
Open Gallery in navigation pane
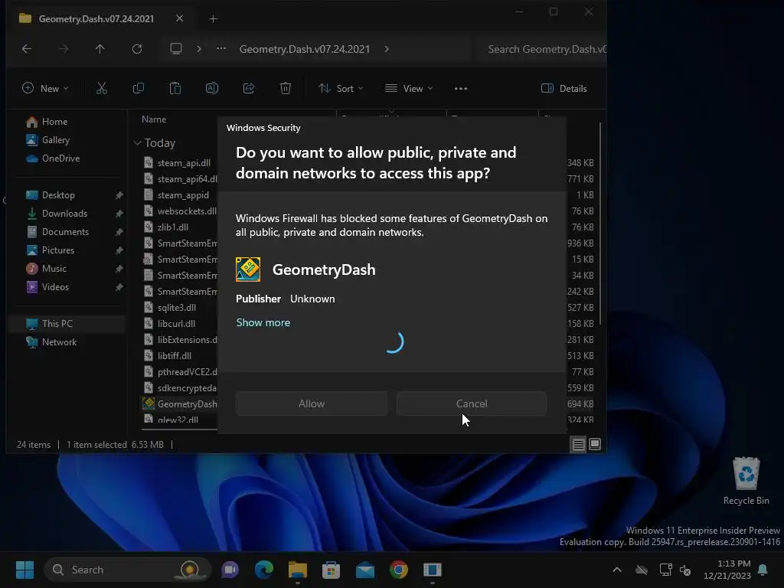pyautogui.click(x=55, y=140)
